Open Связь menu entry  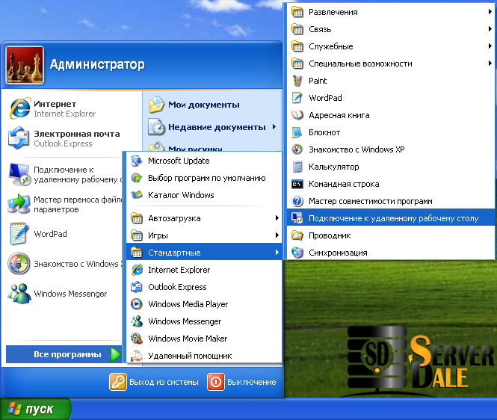[x=390, y=29]
